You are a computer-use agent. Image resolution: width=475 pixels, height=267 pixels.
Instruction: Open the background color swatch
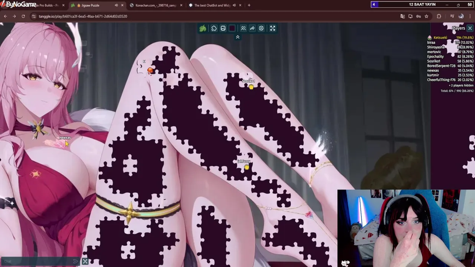232,28
